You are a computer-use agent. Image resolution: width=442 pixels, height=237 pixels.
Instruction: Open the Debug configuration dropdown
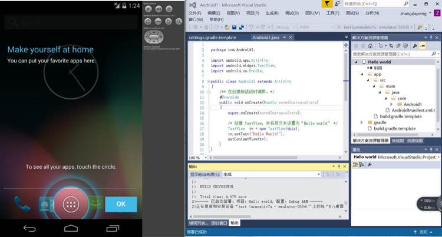click(x=285, y=27)
